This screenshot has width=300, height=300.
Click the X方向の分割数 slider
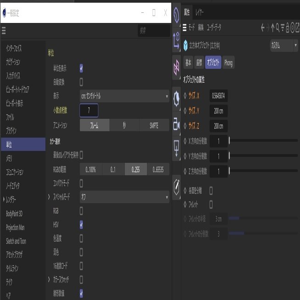[x=263, y=141]
